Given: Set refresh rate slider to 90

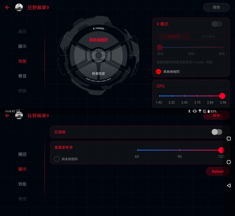Looking at the screenshot, I should (180, 150).
